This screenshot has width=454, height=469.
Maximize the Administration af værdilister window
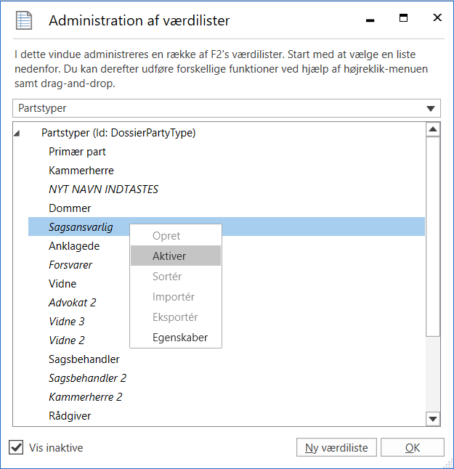403,19
